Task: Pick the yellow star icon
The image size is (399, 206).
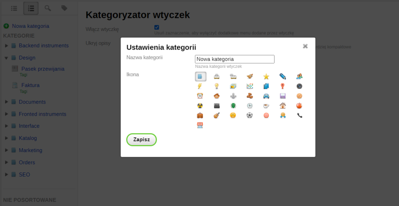Action: 266,76
